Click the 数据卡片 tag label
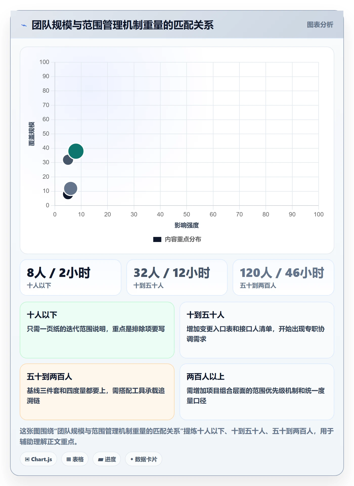Screen dimensions: 354x486 (146, 459)
